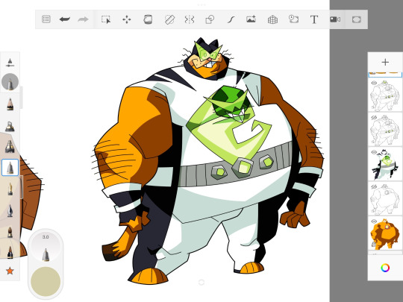
Task: Select the orange body layer thumbnail
Action: 385,233
